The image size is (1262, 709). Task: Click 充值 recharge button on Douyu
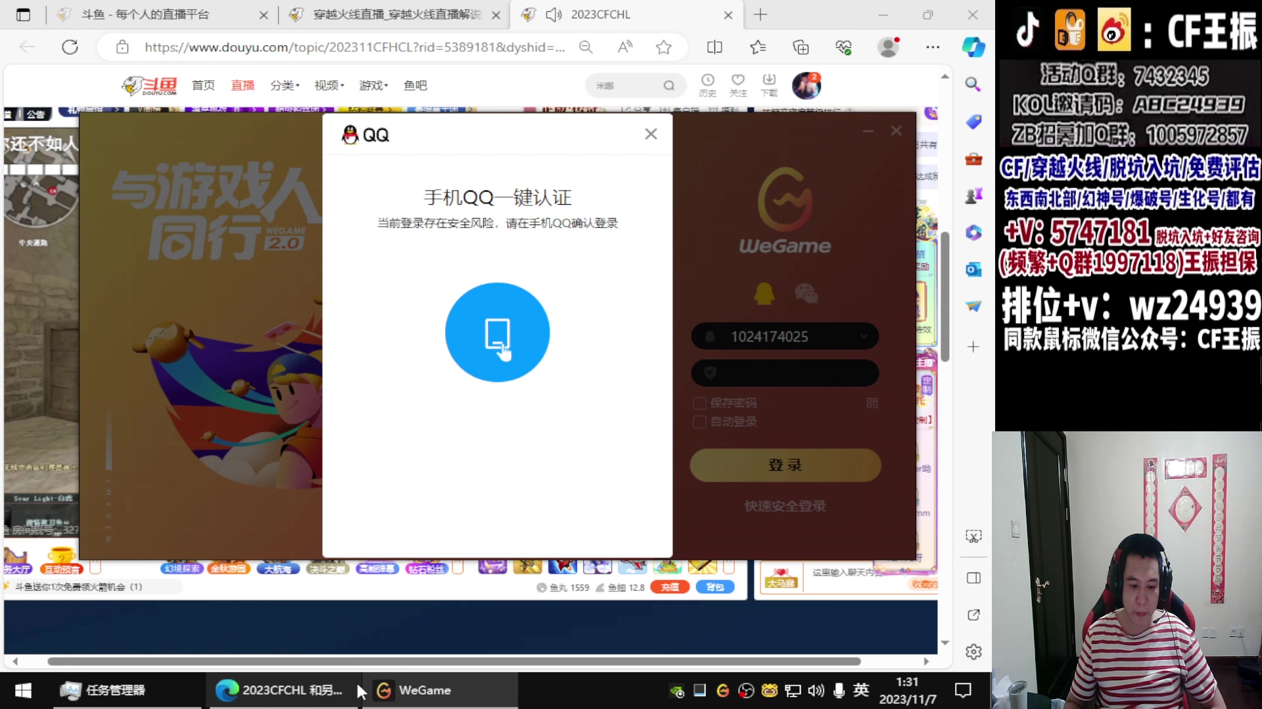(x=670, y=587)
